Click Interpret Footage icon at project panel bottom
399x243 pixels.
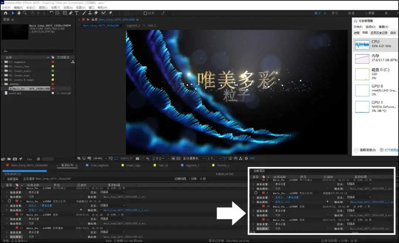(x=3, y=159)
